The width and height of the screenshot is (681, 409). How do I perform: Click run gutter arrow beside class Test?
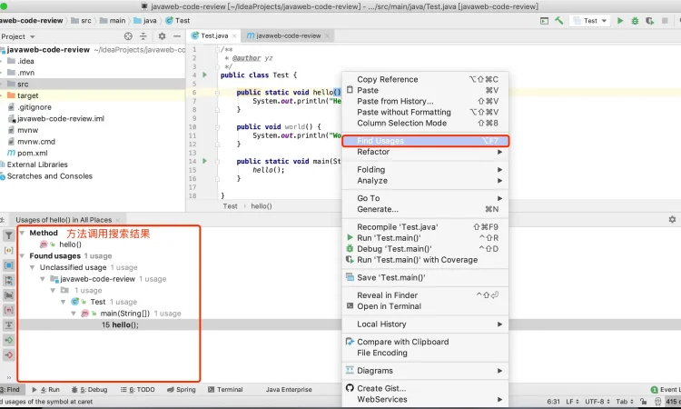point(204,75)
